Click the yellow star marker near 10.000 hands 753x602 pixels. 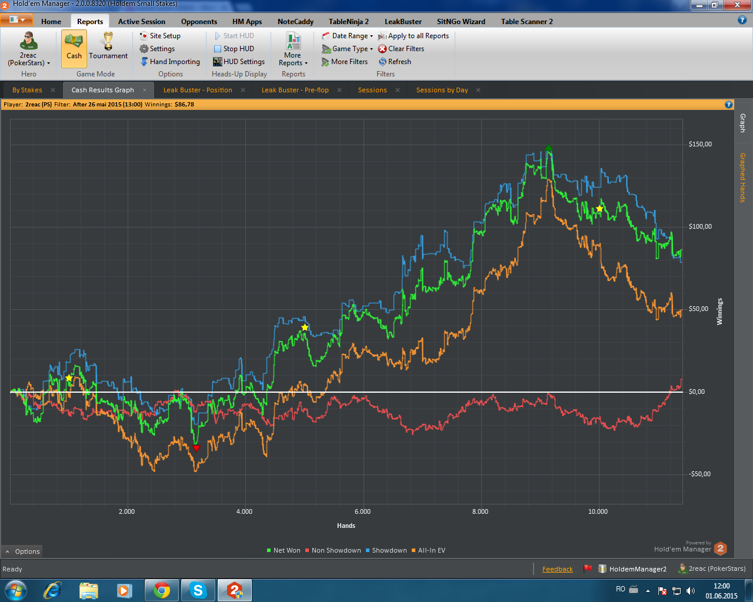click(x=599, y=209)
